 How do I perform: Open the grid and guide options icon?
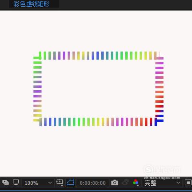pos(60,182)
